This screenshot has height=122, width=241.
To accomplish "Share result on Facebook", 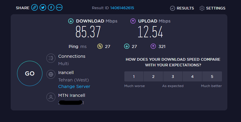I will 51,7.
